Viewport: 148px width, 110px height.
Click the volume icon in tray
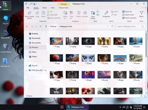pyautogui.click(x=124, y=107)
